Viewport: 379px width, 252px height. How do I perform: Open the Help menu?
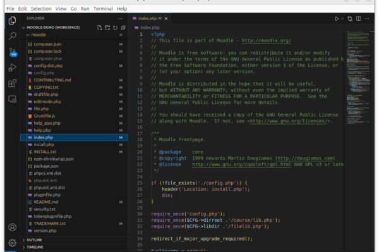(x=122, y=9)
